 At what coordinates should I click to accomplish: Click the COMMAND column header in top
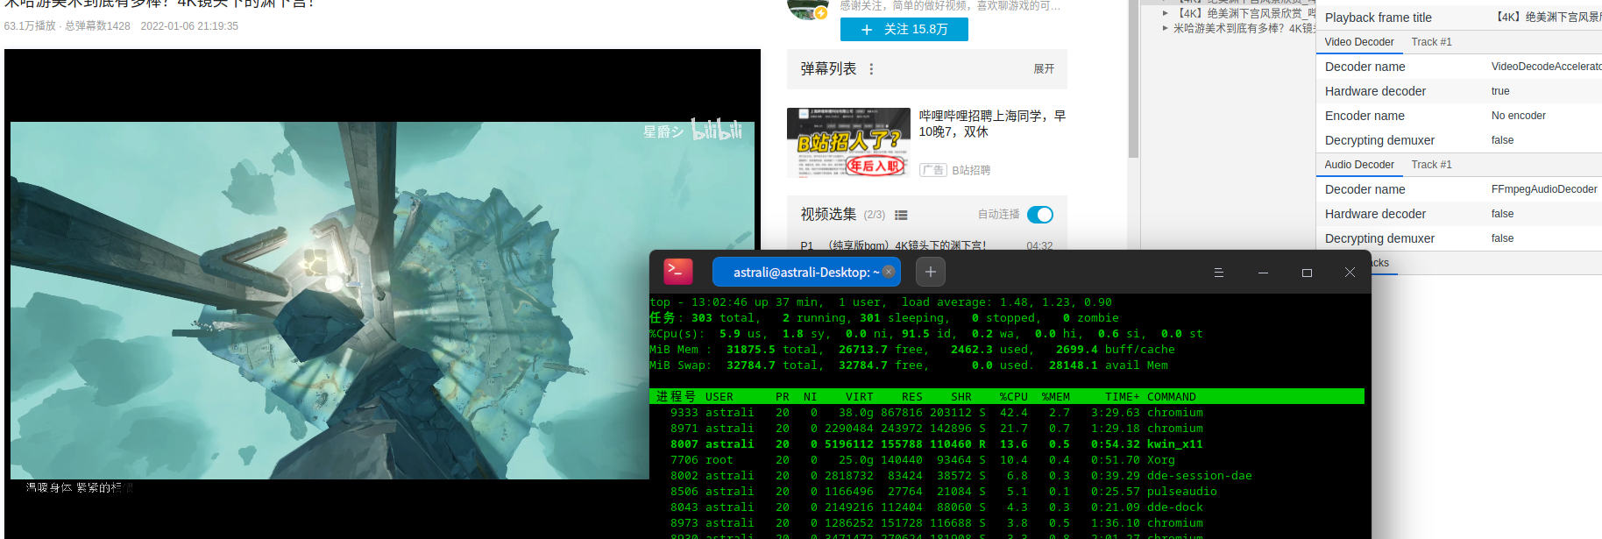pos(1171,397)
